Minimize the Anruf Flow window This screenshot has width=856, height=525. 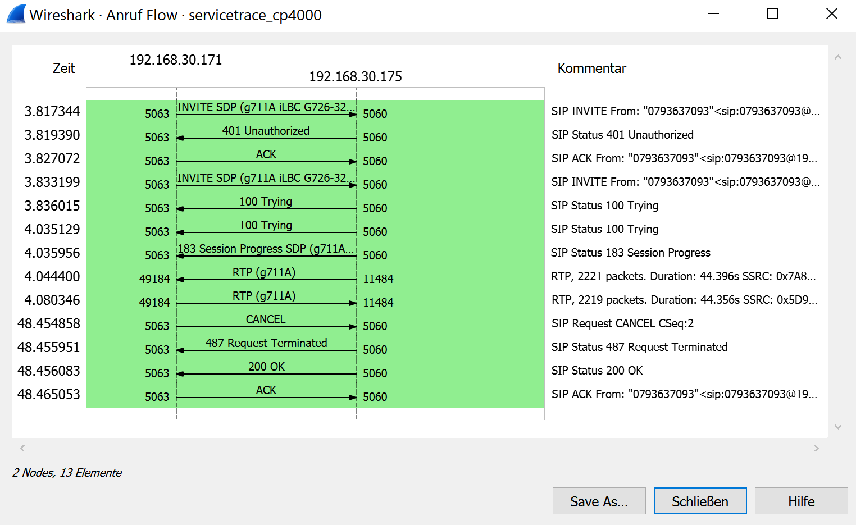[x=713, y=14]
